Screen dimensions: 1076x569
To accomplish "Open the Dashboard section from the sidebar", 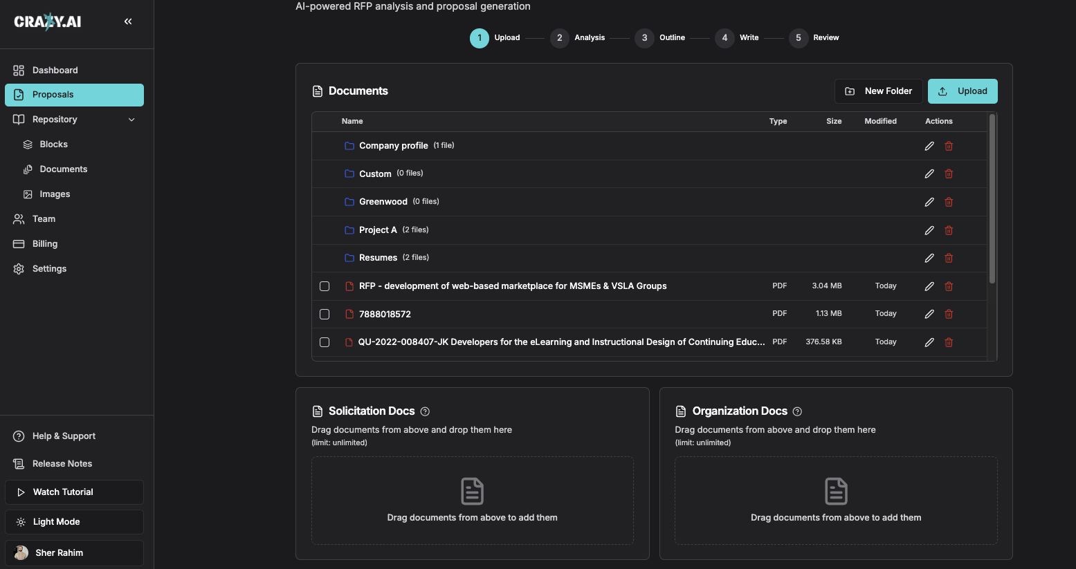I will pos(55,70).
